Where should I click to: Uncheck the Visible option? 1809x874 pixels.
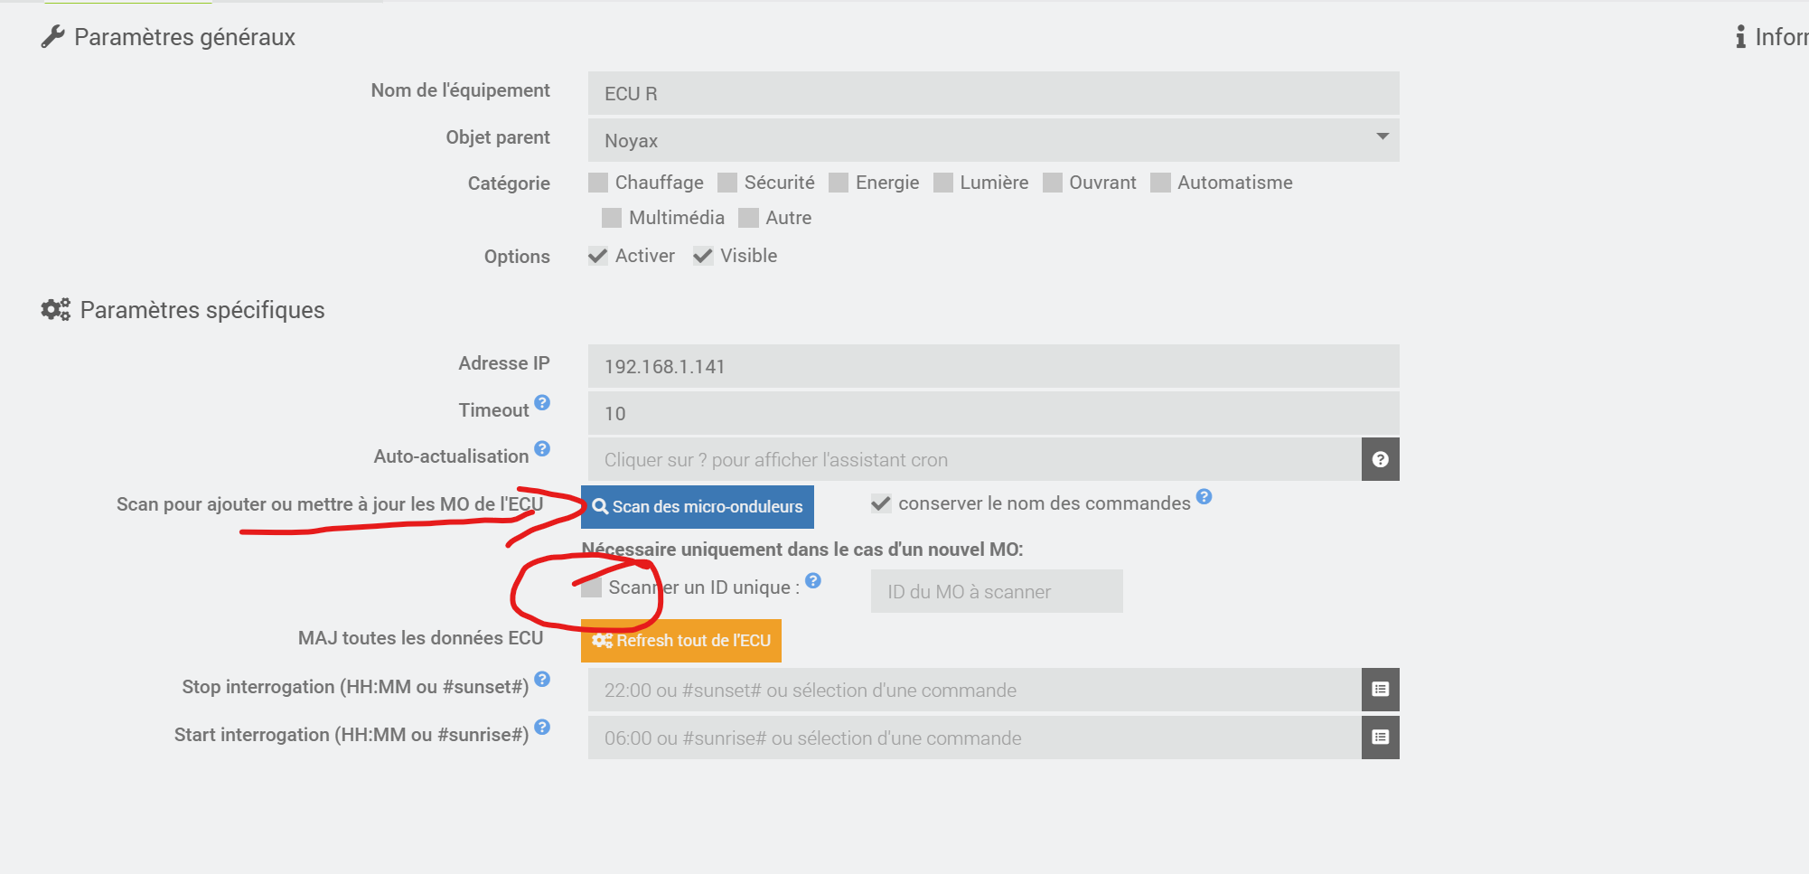pyautogui.click(x=703, y=256)
